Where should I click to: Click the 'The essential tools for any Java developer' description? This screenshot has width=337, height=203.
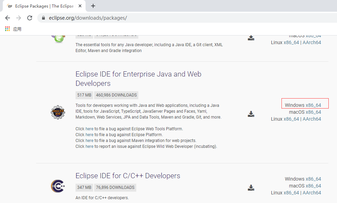tap(149, 48)
